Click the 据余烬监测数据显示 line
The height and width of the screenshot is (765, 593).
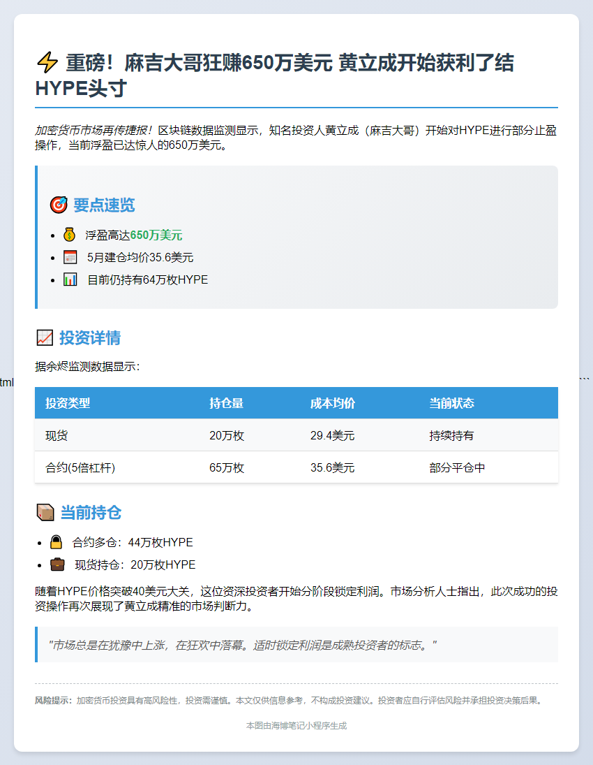[88, 366]
